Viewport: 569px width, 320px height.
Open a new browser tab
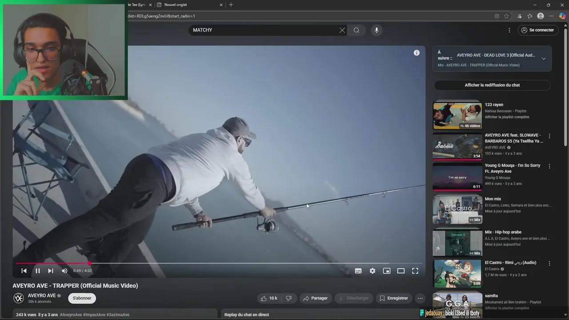tap(231, 5)
